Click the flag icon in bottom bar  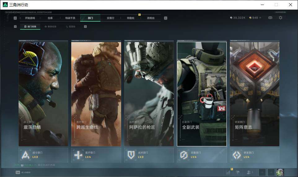click(238, 172)
